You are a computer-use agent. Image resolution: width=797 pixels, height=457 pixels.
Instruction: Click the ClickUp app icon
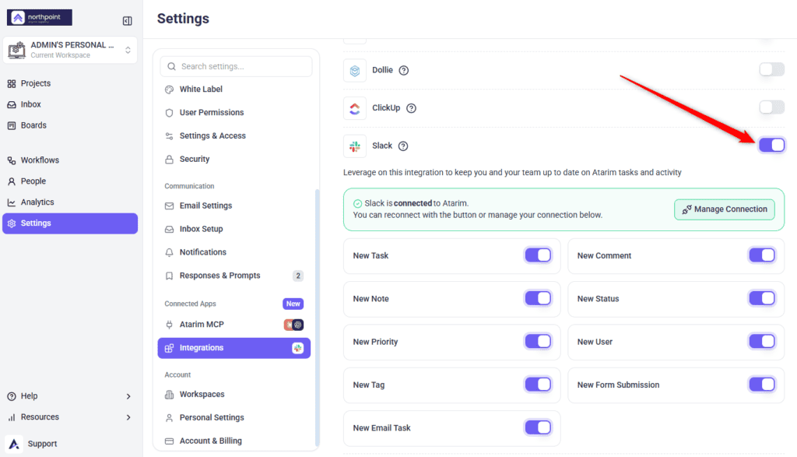pos(355,108)
